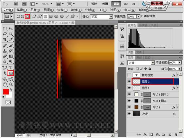Image resolution: width=184 pixels, height=138 pixels.
Task: Select the Magic Wand tool
Action: click(11, 34)
